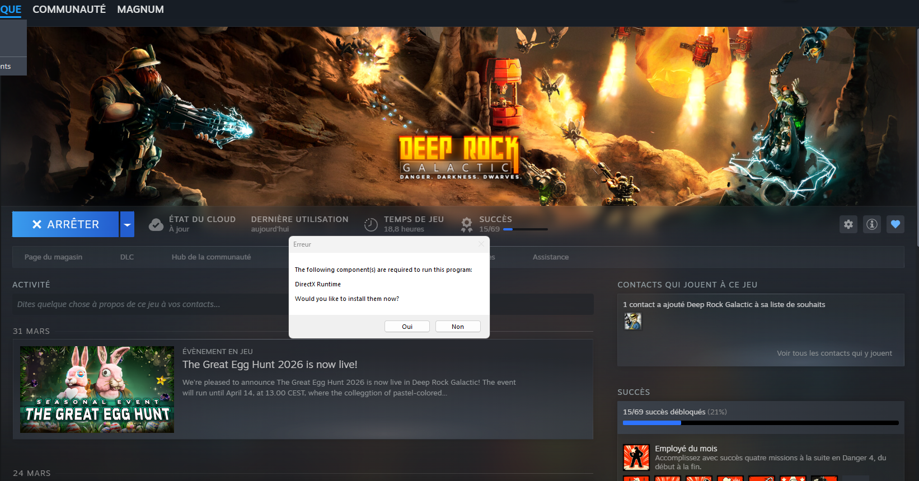Open the Hub de la communauté tab
Viewport: 919px width, 481px height.
[x=211, y=257]
